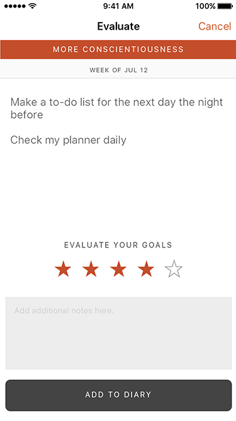236x421 pixels.
Task: Select the second rating star
Action: 91,269
